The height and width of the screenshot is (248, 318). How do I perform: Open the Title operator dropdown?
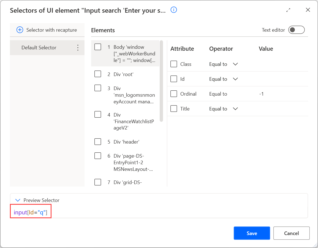235,109
